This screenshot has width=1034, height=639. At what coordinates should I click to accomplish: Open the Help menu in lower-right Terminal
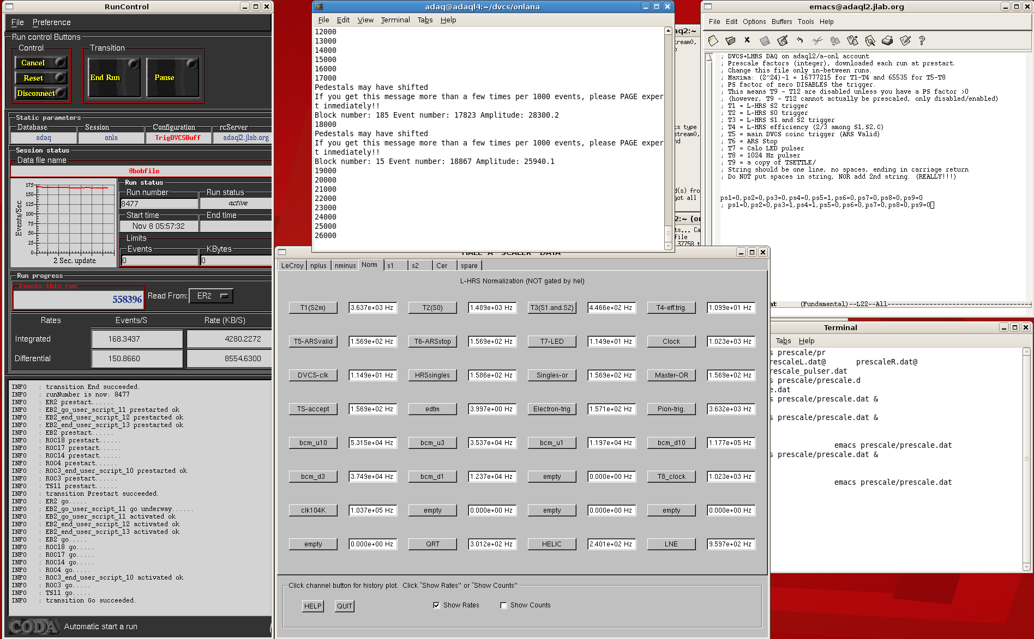pyautogui.click(x=807, y=341)
